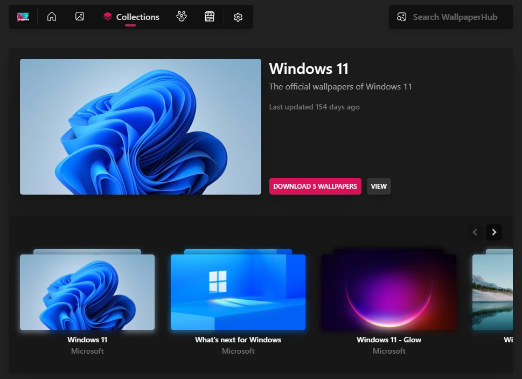Click the 'Windows 11 - Glow' label
Image resolution: width=522 pixels, height=379 pixels.
click(x=389, y=340)
